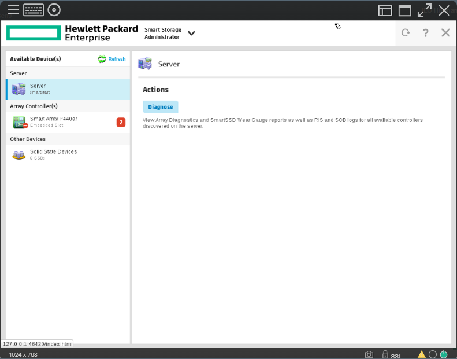Click the Solid State Devices icon

click(19, 155)
